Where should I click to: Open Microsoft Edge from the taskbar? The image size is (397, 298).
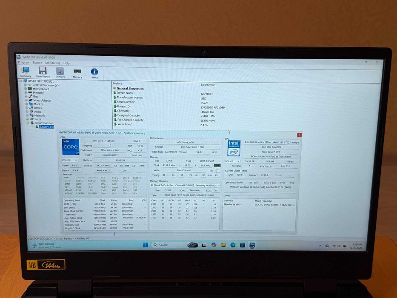coord(233,245)
